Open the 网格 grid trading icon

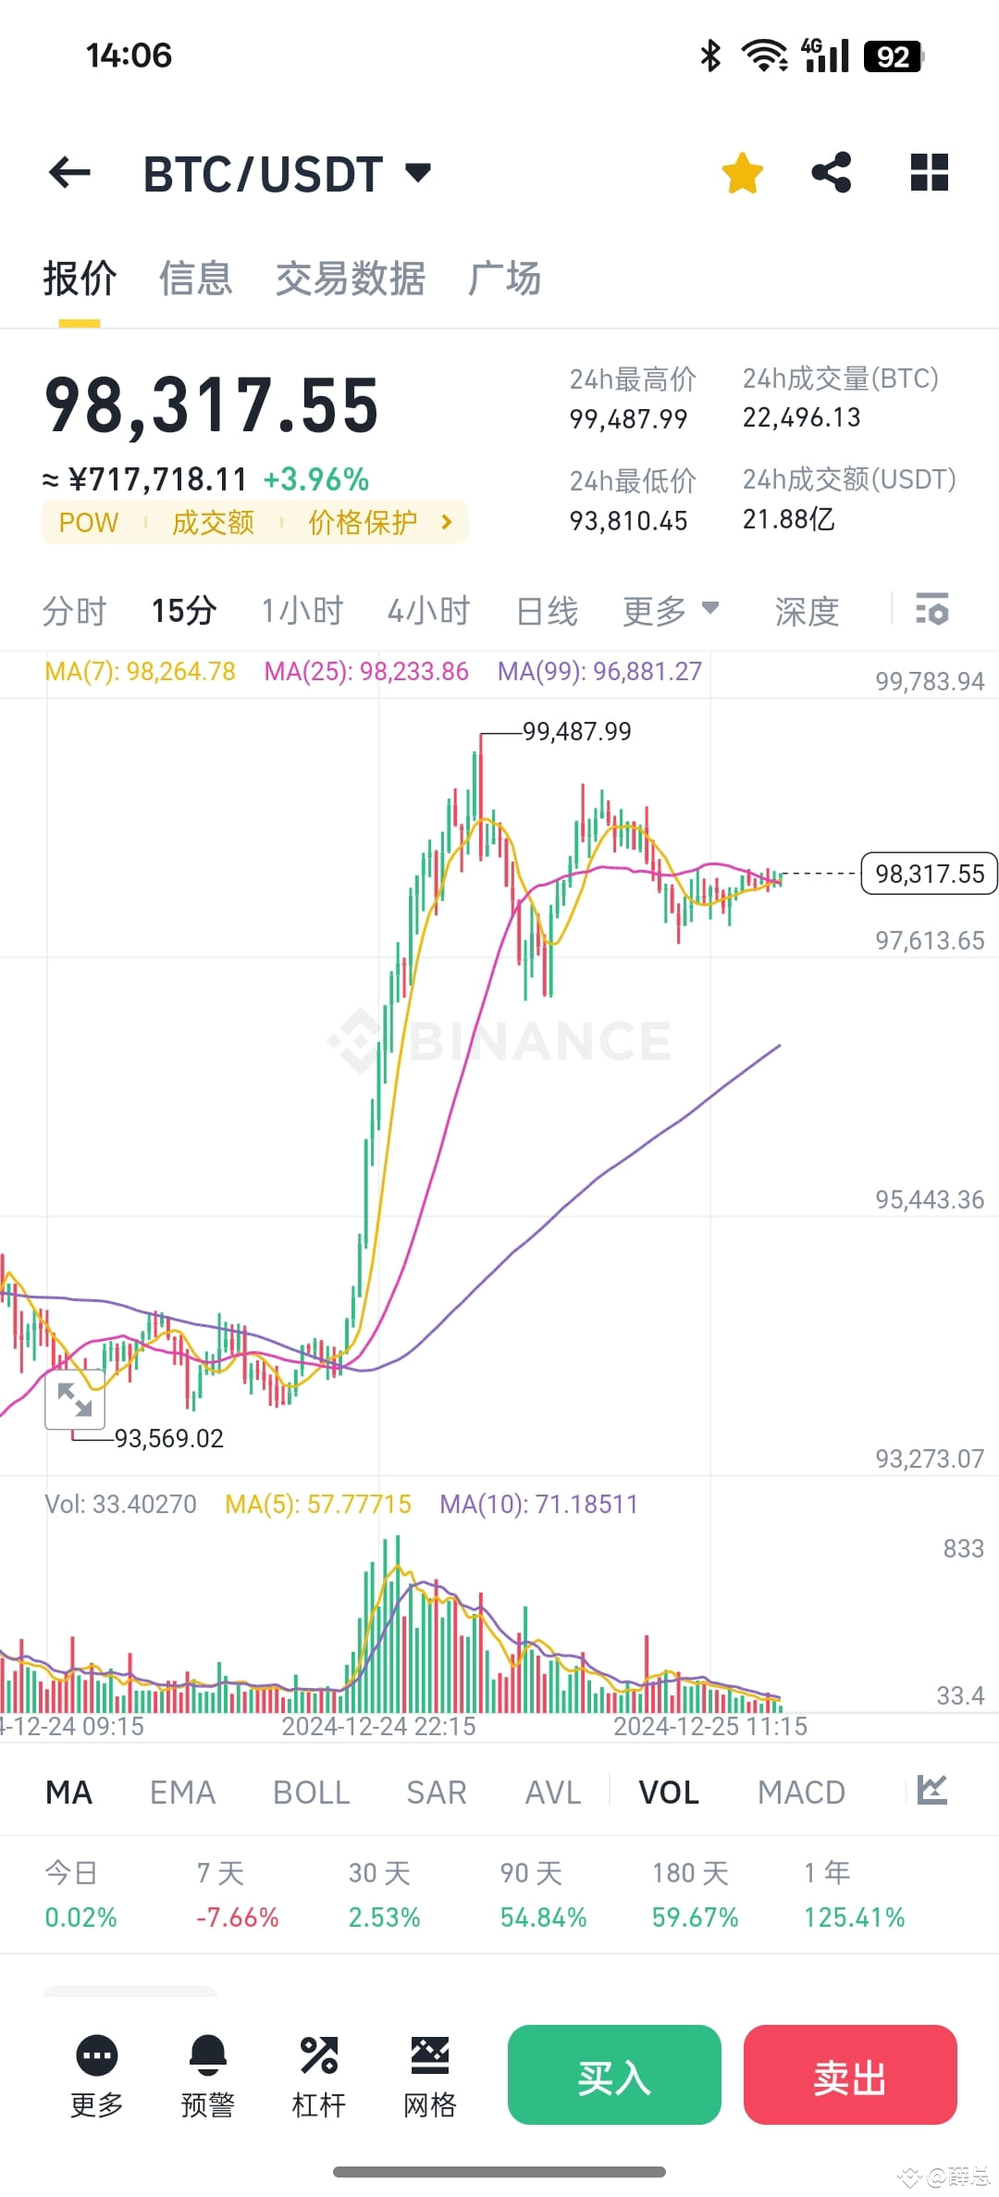428,2059
